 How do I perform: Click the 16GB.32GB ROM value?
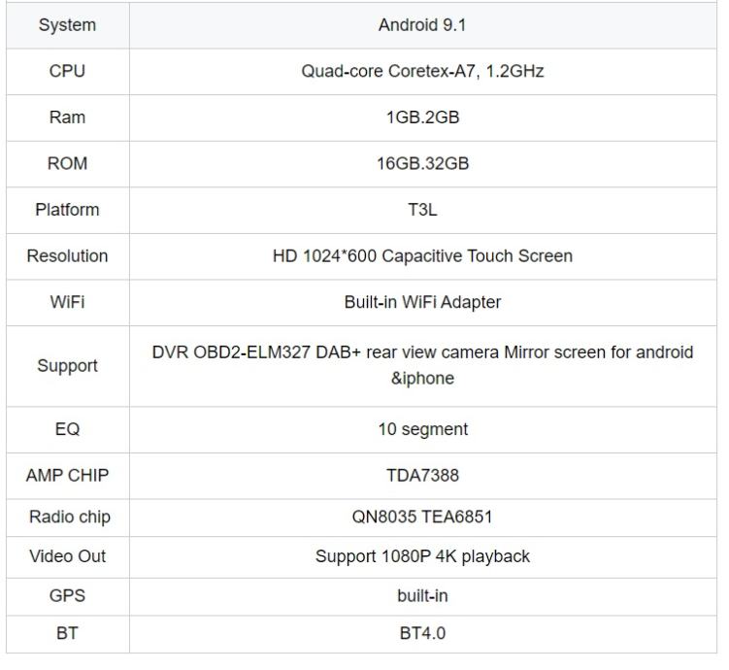pyautogui.click(x=422, y=163)
